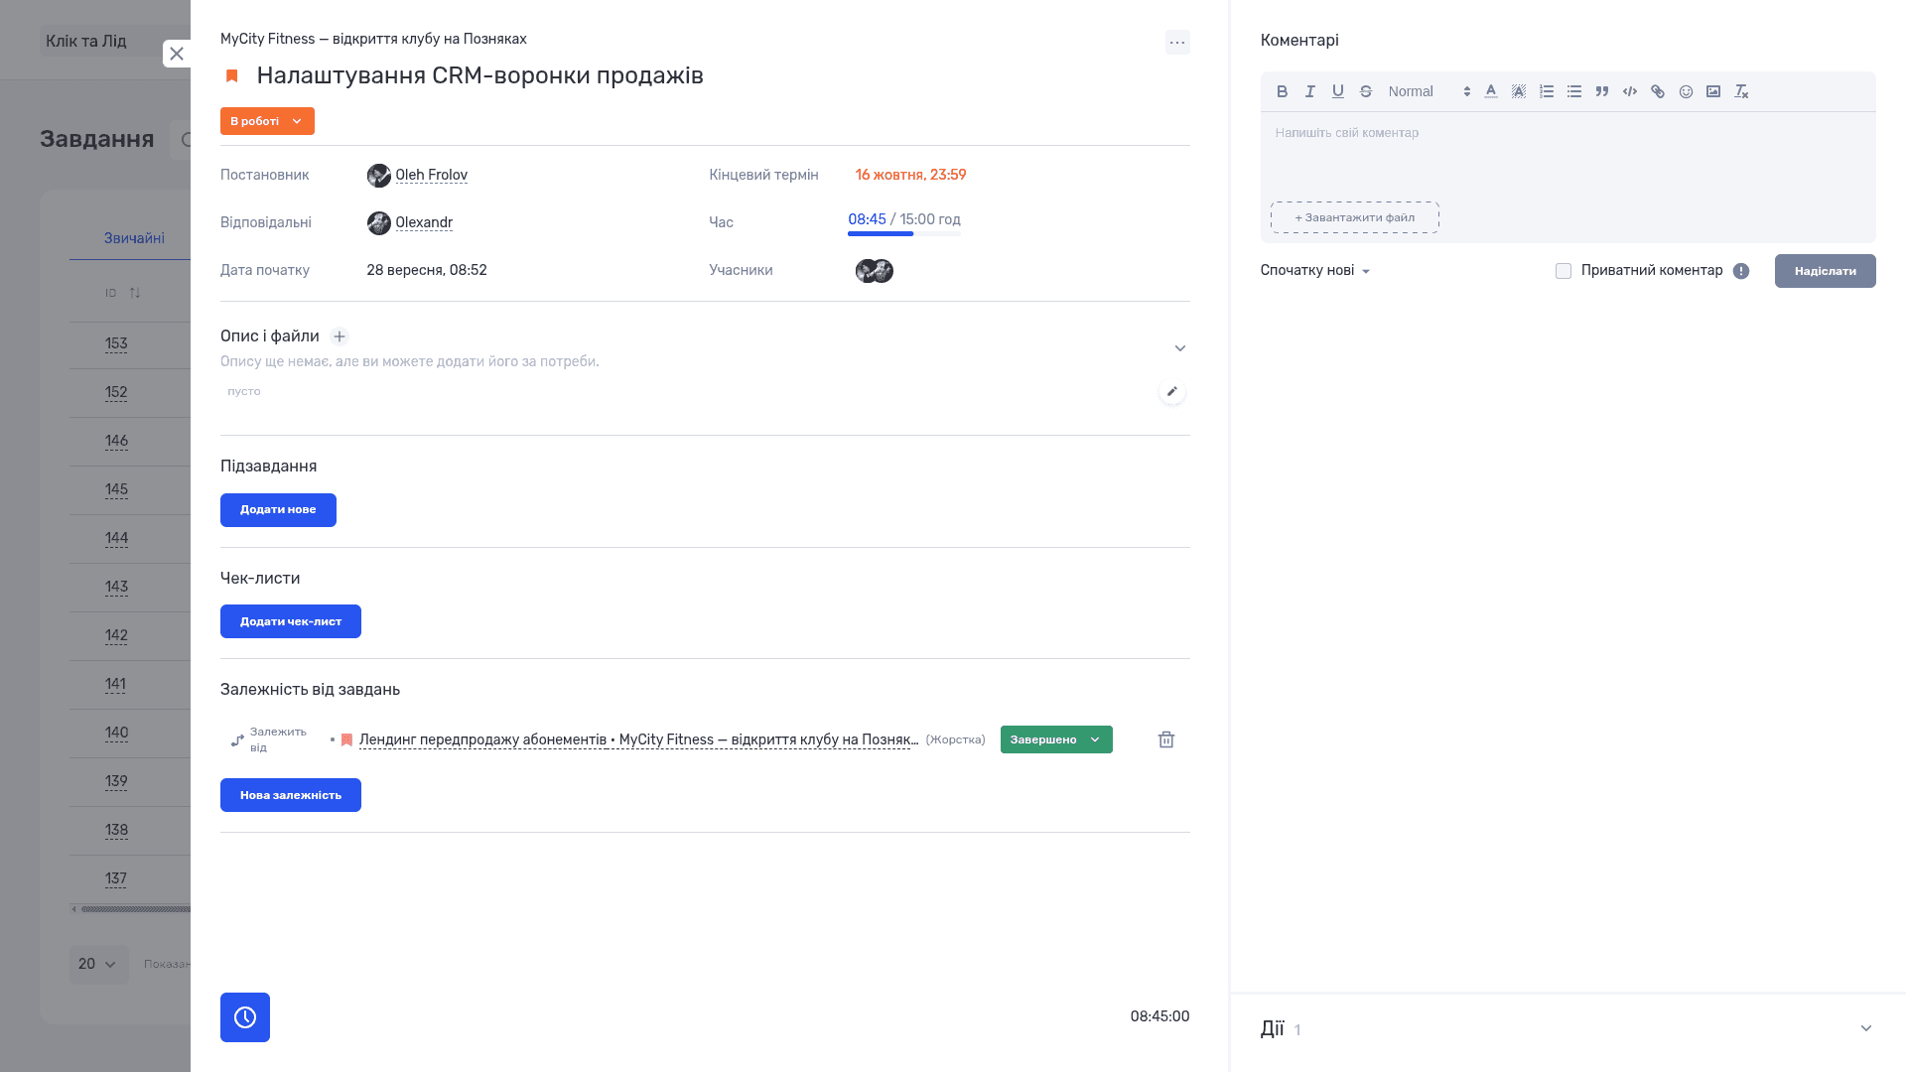Insert an image into comment
Screen dimensions: 1906x1072
(x=1712, y=91)
